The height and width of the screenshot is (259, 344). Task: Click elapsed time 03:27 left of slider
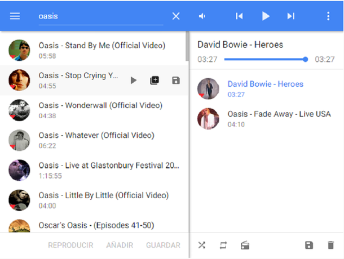[x=208, y=59]
